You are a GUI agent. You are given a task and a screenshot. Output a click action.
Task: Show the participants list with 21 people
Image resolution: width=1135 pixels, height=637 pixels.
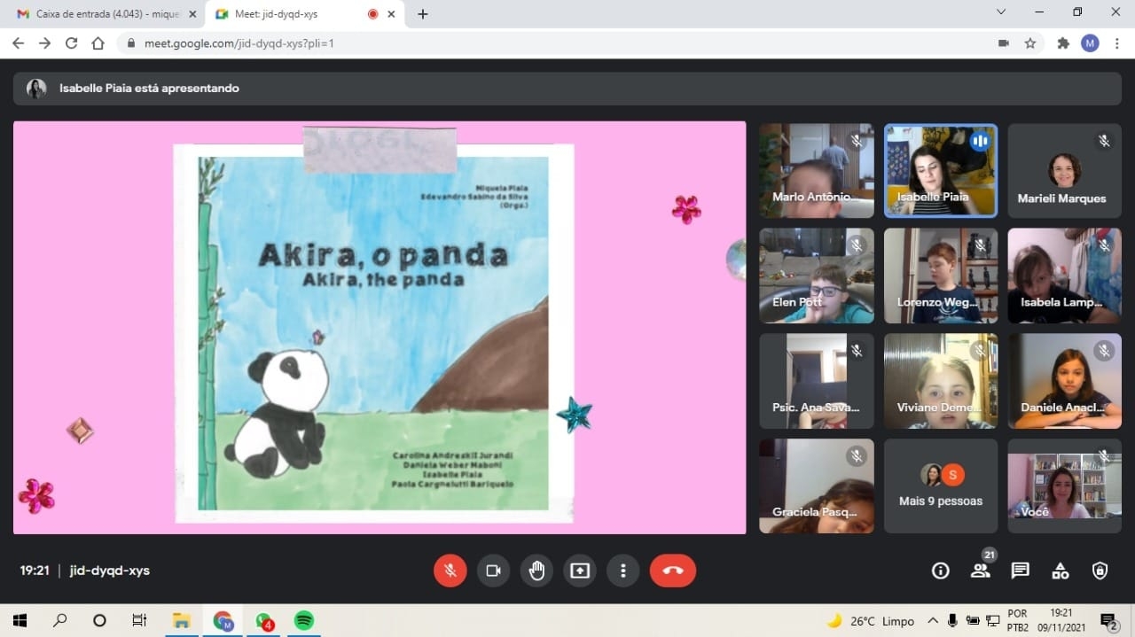[981, 571]
